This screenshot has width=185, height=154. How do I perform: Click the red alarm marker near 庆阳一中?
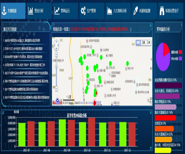point(96,93)
